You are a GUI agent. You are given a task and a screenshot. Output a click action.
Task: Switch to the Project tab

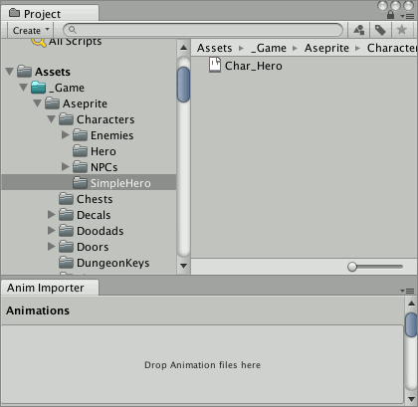[50, 14]
